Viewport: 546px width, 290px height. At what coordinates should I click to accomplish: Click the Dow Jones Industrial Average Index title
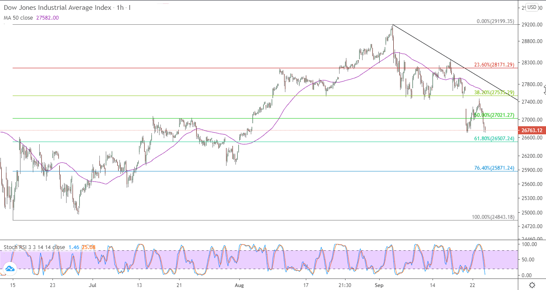(x=58, y=8)
